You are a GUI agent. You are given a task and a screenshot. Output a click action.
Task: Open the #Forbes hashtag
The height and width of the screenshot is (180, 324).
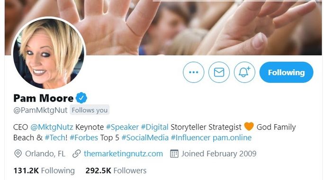pos(84,138)
